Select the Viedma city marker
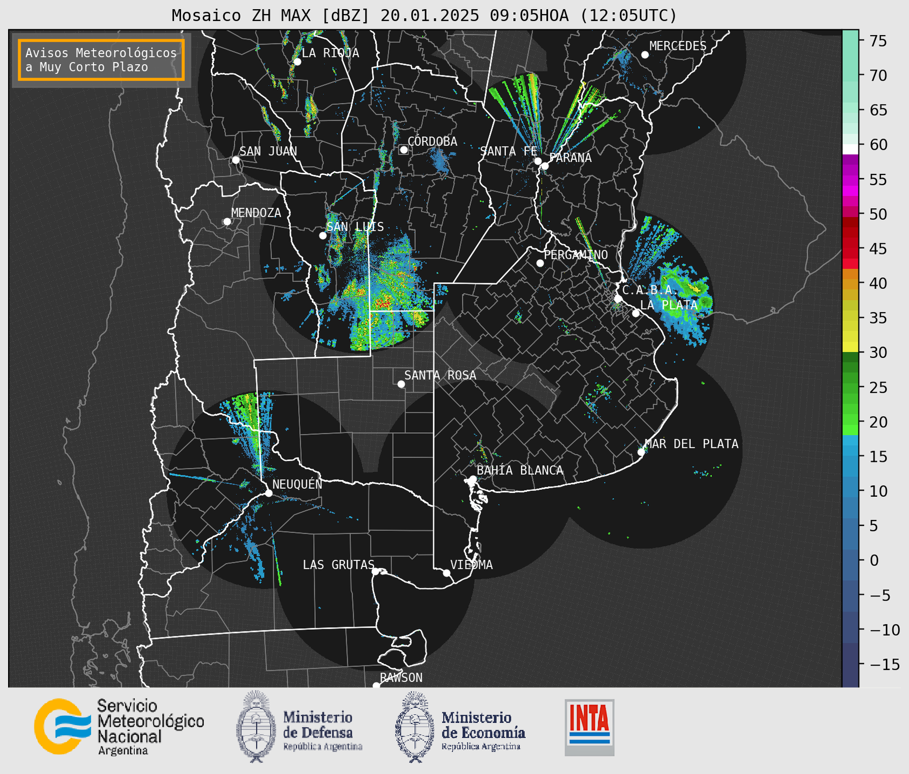The width and height of the screenshot is (909, 774). (x=446, y=573)
